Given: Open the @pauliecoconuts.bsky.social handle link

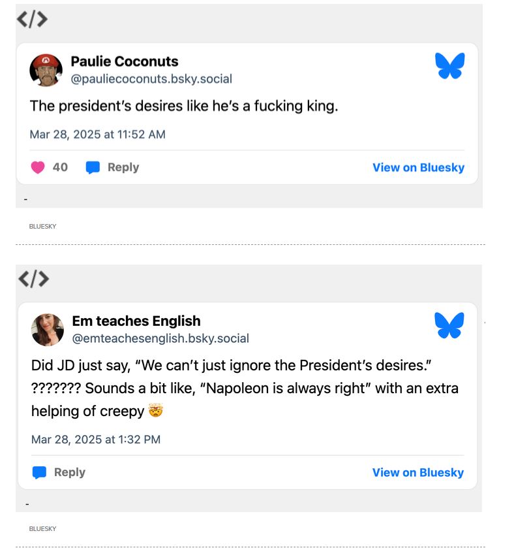Looking at the screenshot, I should (151, 79).
